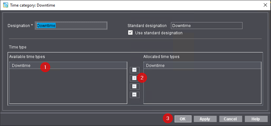Click the Apply button

click(205, 119)
